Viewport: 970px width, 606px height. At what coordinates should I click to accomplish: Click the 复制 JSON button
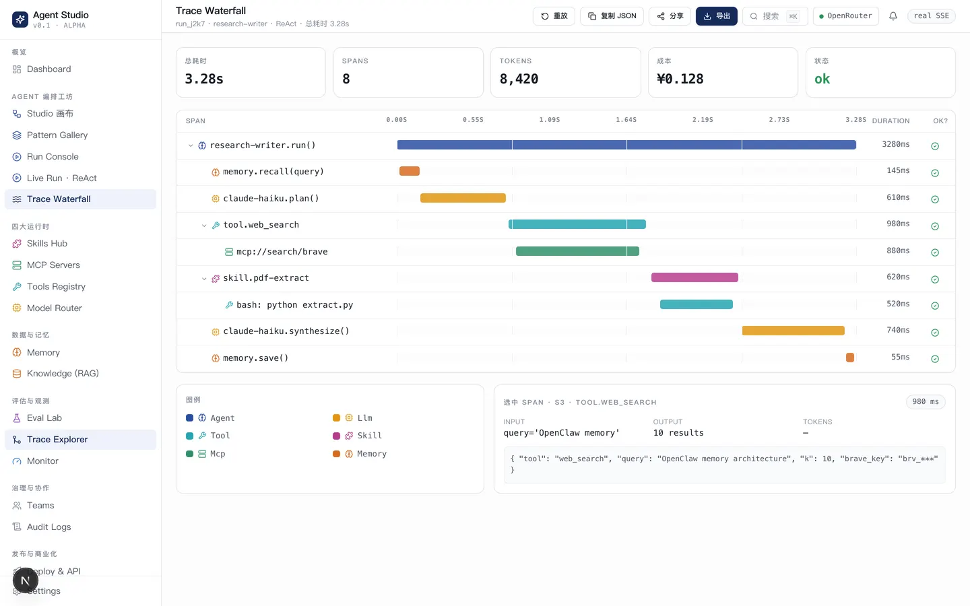(612, 16)
